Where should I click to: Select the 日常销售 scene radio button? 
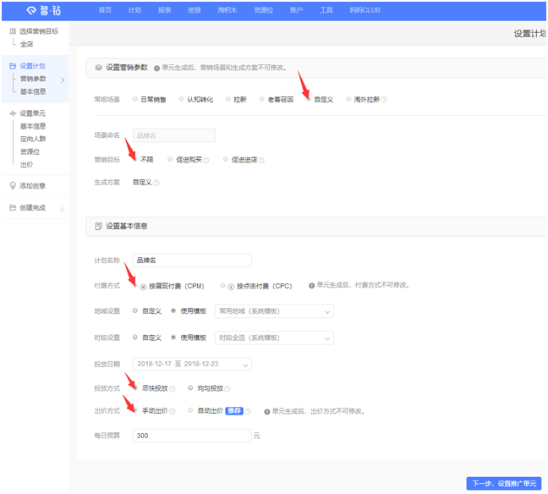[134, 99]
